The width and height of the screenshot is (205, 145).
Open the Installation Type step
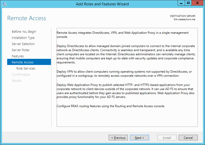23,38
